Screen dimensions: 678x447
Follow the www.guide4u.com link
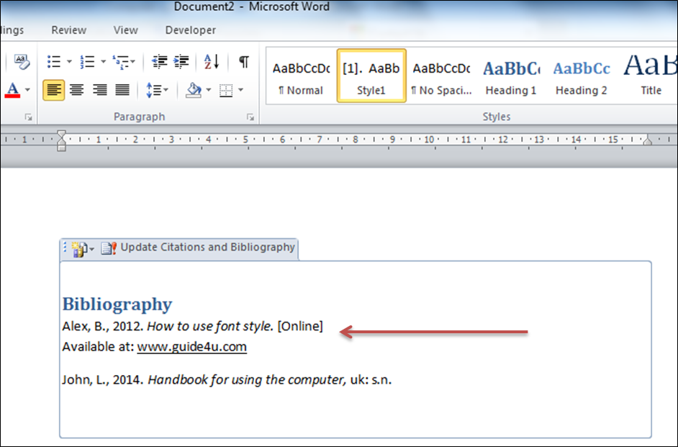tap(192, 347)
